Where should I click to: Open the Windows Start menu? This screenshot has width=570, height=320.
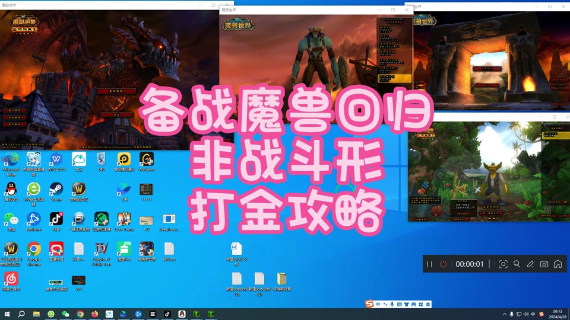[x=7, y=314]
